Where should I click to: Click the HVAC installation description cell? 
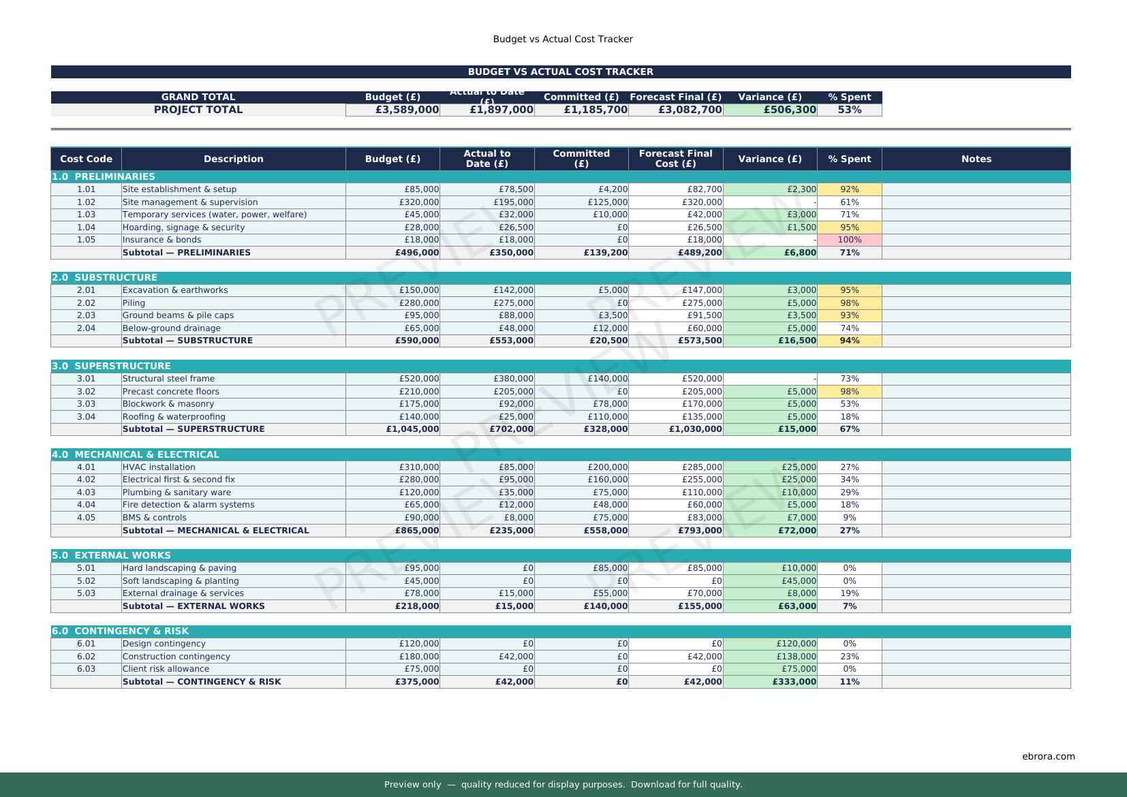(233, 467)
